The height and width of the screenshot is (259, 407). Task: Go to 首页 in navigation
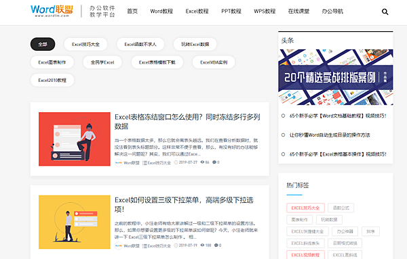(x=132, y=11)
